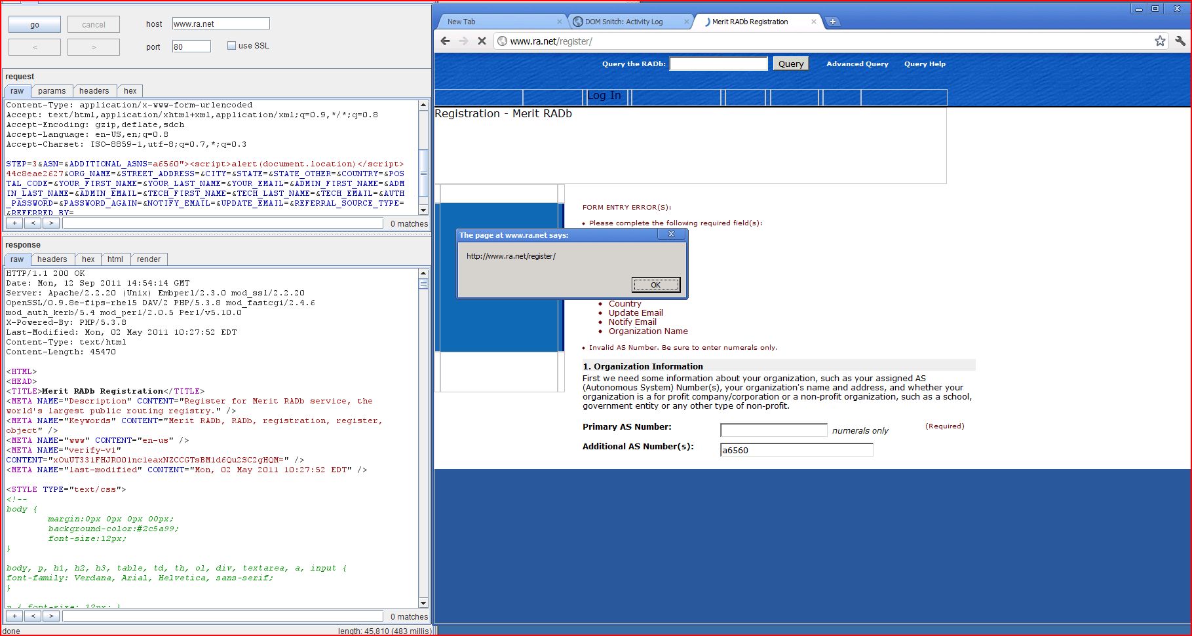1192x636 pixels.
Task: Open the headers tab in request panel
Action: 94,91
